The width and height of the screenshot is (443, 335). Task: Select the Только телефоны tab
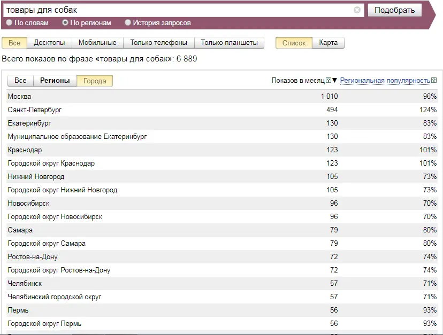tap(158, 43)
